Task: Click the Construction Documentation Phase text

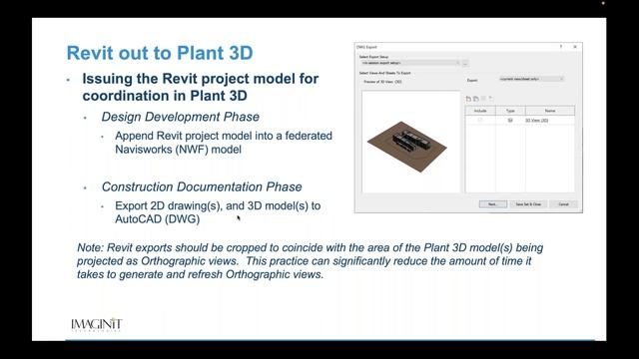Action: (202, 186)
